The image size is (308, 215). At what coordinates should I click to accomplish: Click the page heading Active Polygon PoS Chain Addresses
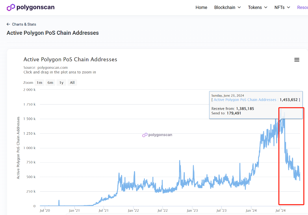tap(53, 33)
